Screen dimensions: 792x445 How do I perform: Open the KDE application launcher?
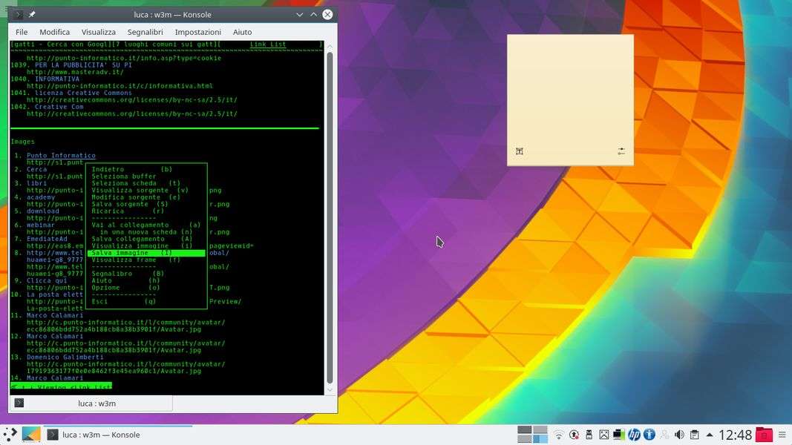tap(10, 435)
